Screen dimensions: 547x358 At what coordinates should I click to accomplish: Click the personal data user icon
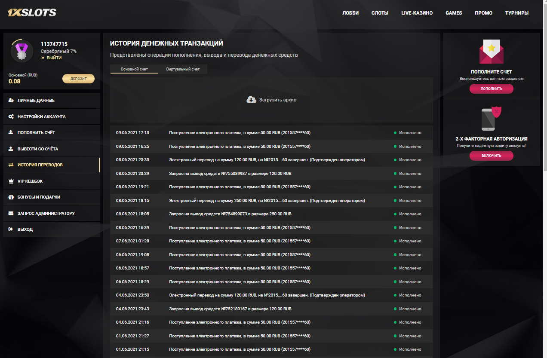(11, 101)
